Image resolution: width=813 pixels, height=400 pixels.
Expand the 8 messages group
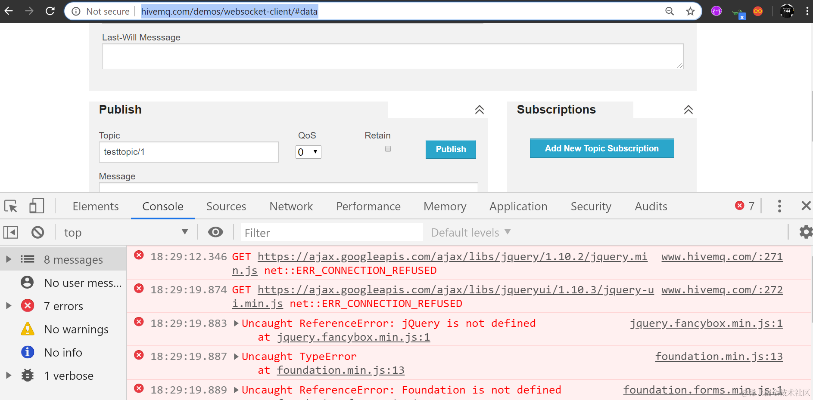click(9, 259)
